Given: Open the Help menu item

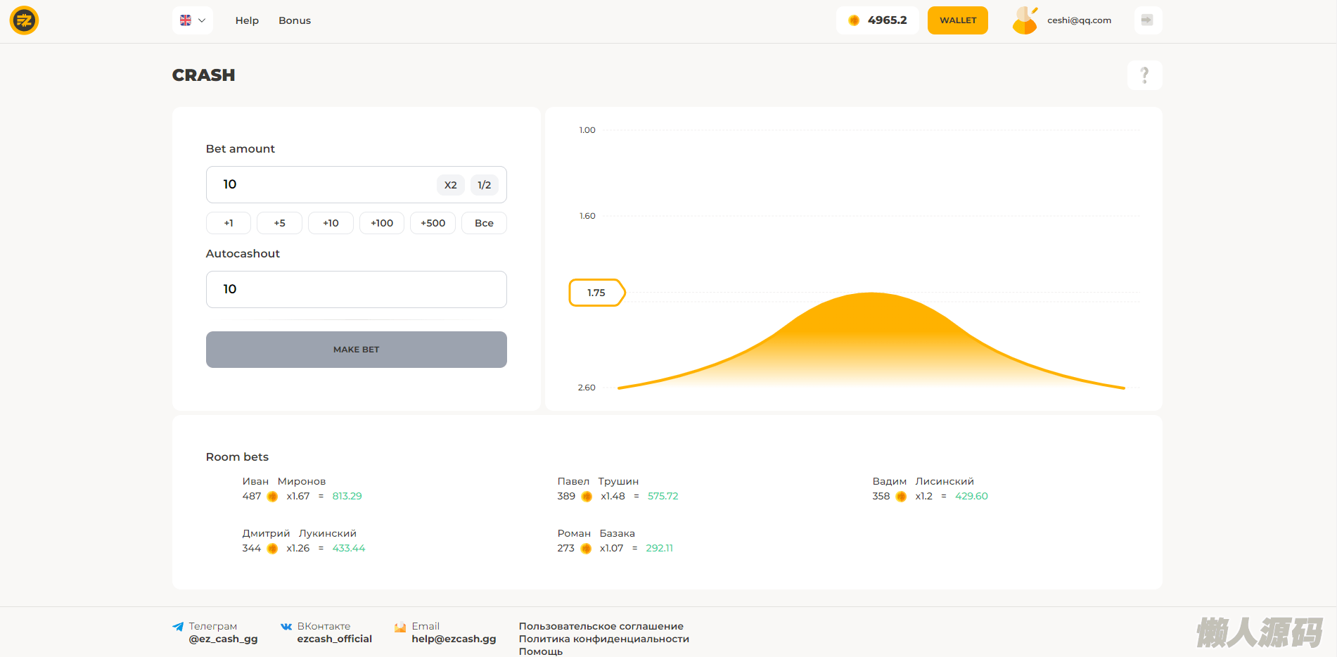Looking at the screenshot, I should (x=247, y=20).
